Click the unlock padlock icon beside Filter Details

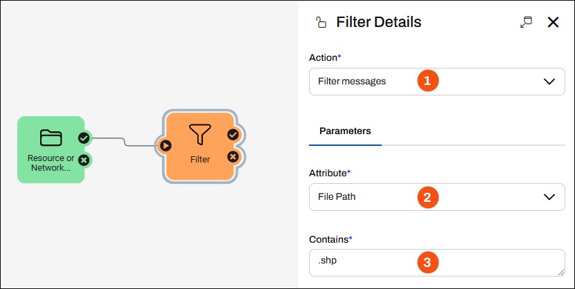coord(321,23)
